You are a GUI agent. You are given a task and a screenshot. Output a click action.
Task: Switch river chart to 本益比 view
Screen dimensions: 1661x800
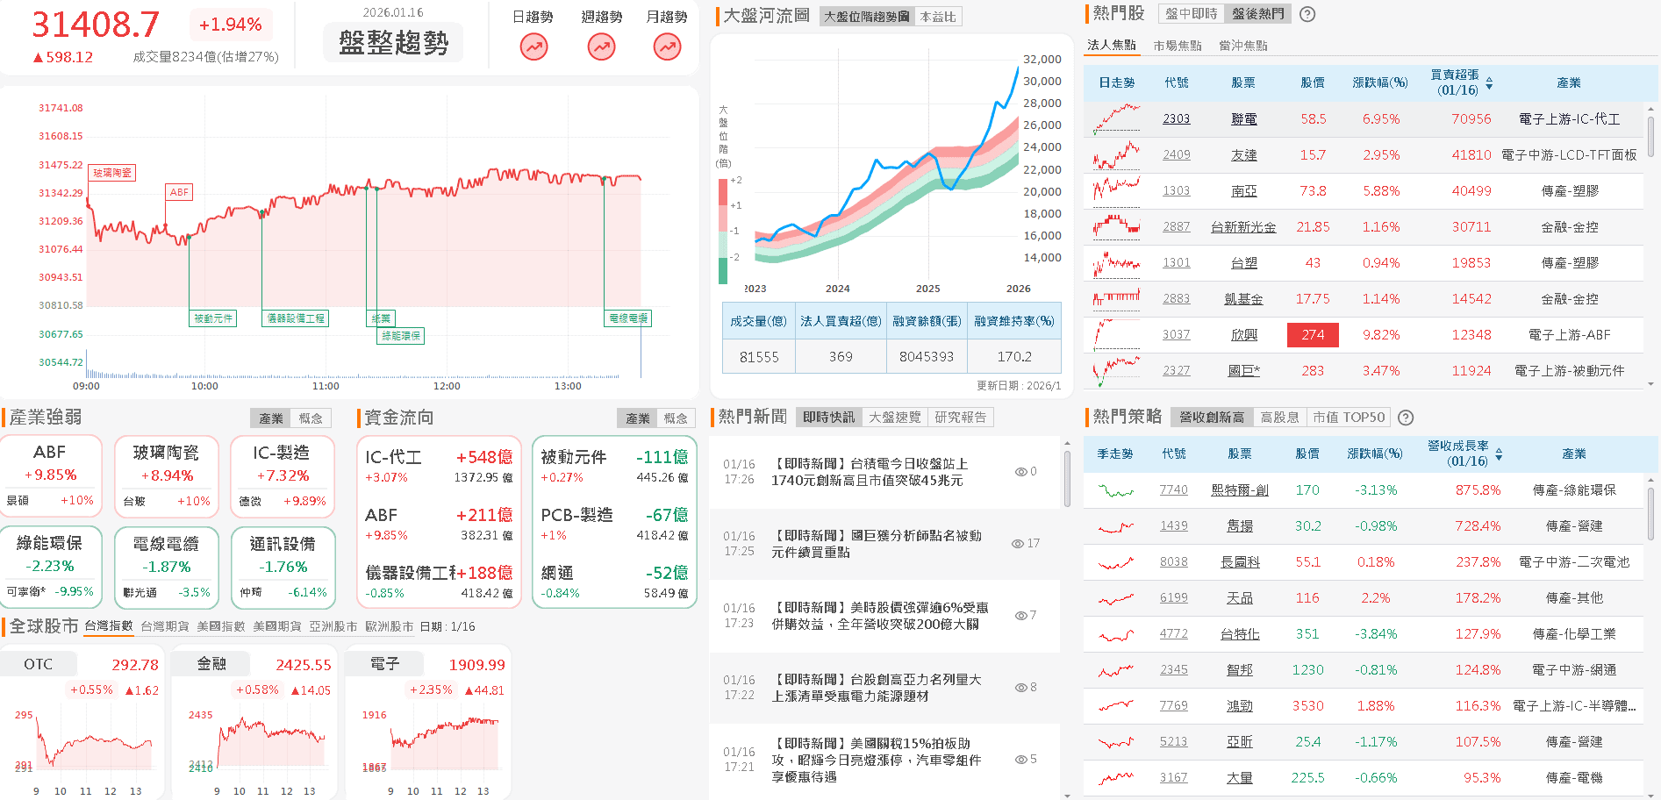click(x=938, y=15)
